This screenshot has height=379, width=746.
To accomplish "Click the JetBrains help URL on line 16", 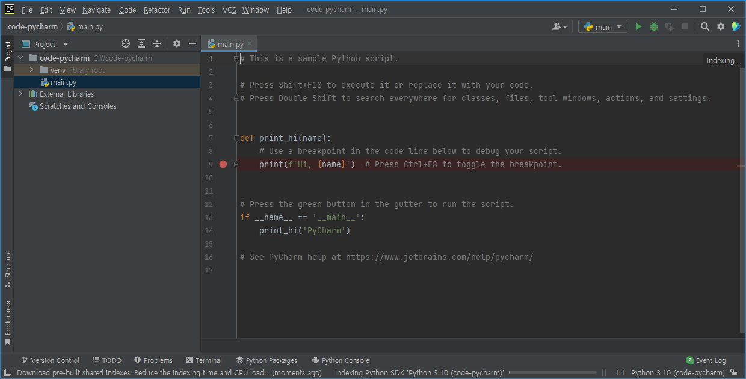I will click(440, 257).
